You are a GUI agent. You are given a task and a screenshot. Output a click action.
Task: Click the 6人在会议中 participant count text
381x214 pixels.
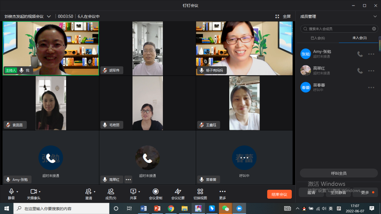89,17
